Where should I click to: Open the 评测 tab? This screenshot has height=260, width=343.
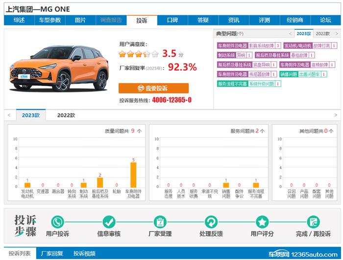coord(264,20)
